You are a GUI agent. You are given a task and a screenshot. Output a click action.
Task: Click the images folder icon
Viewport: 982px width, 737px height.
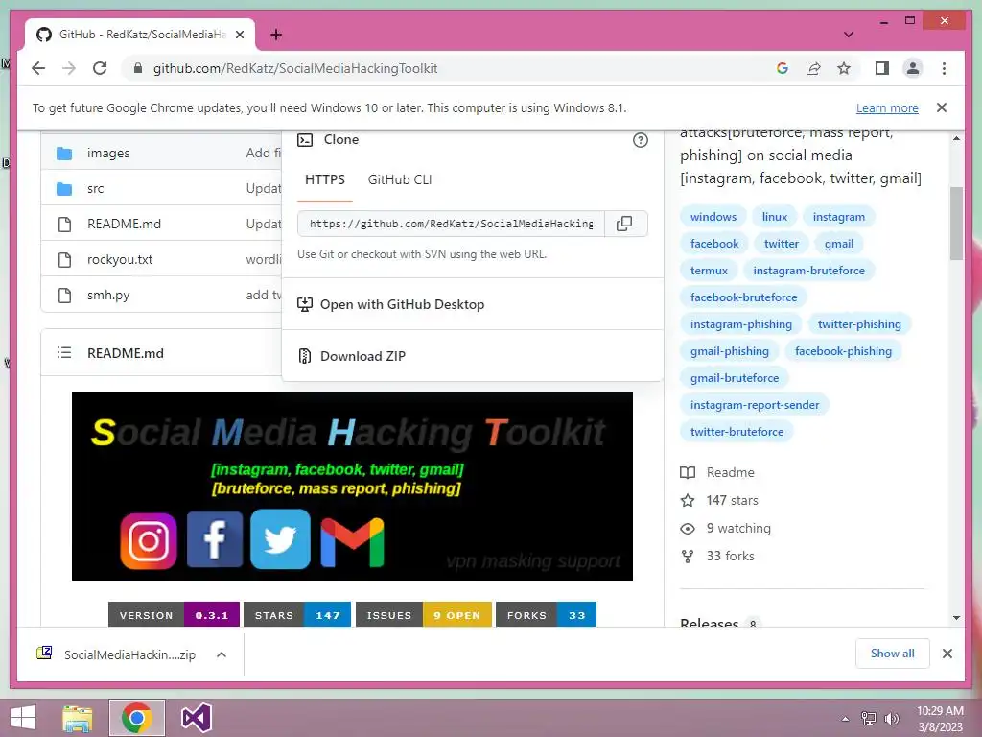click(64, 153)
